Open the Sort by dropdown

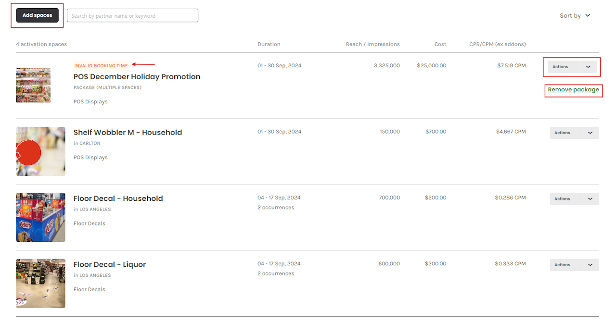[x=575, y=15]
